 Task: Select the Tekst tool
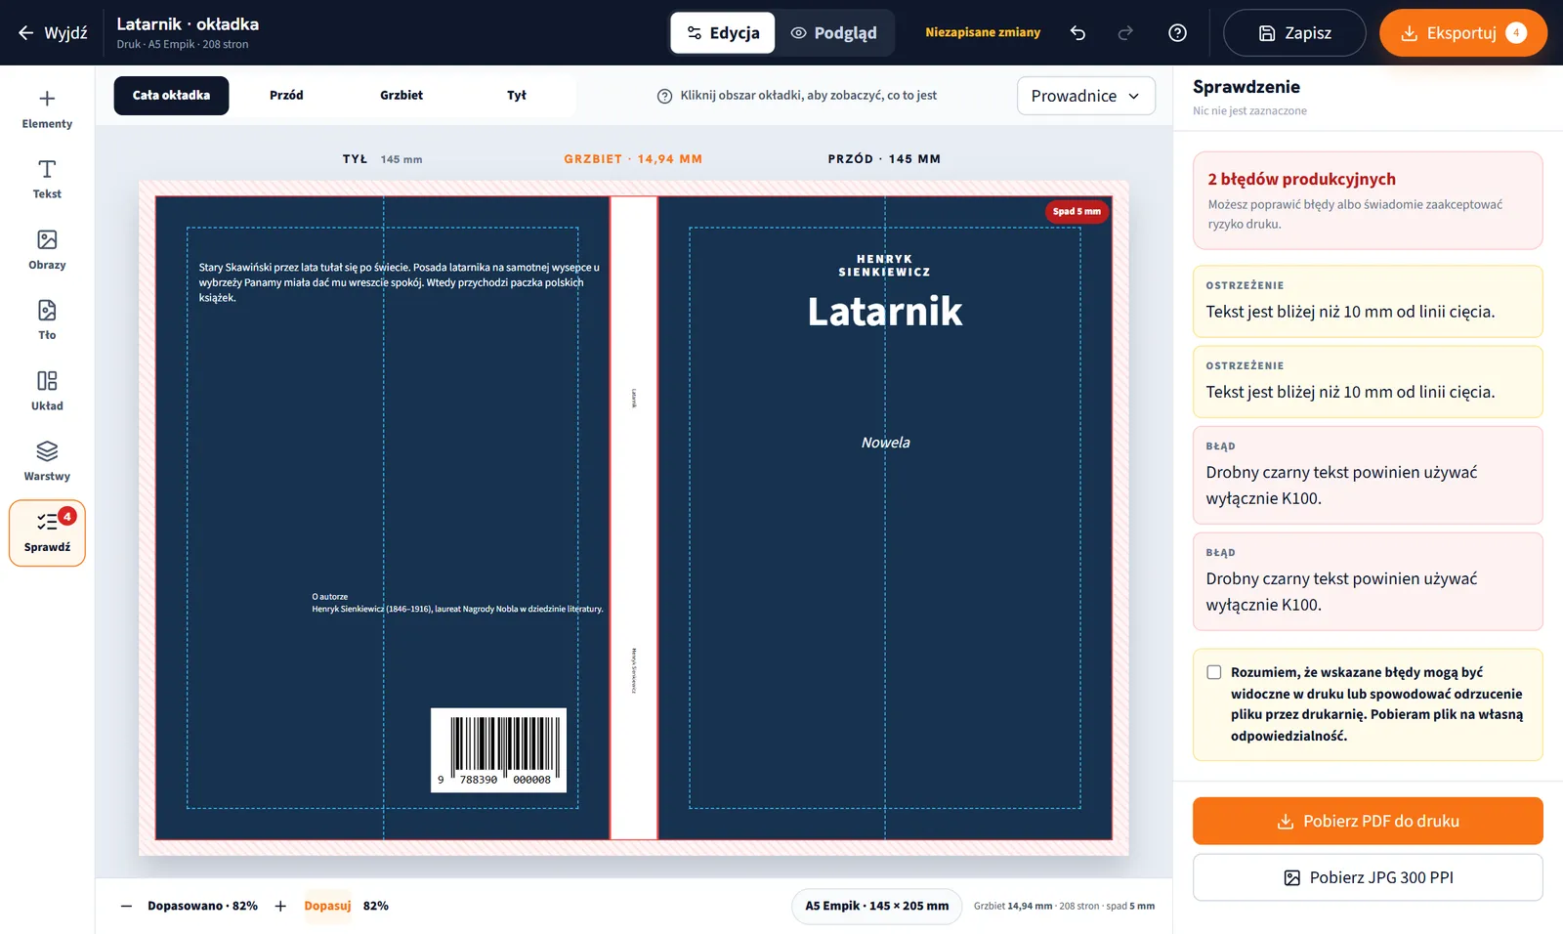(47, 180)
